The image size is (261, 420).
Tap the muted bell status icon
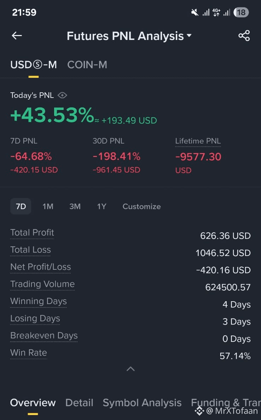pos(195,12)
